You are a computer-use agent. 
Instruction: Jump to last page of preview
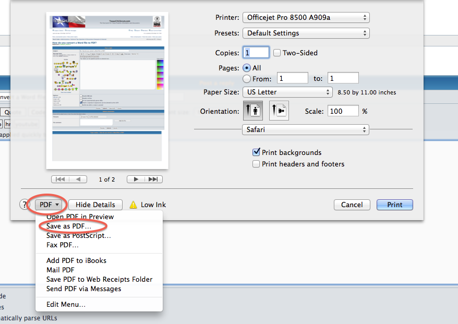tap(153, 179)
